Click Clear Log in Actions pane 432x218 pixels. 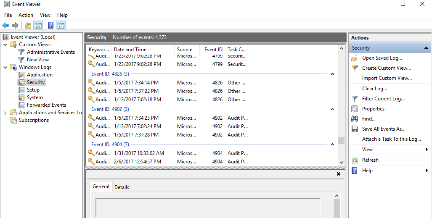point(374,89)
